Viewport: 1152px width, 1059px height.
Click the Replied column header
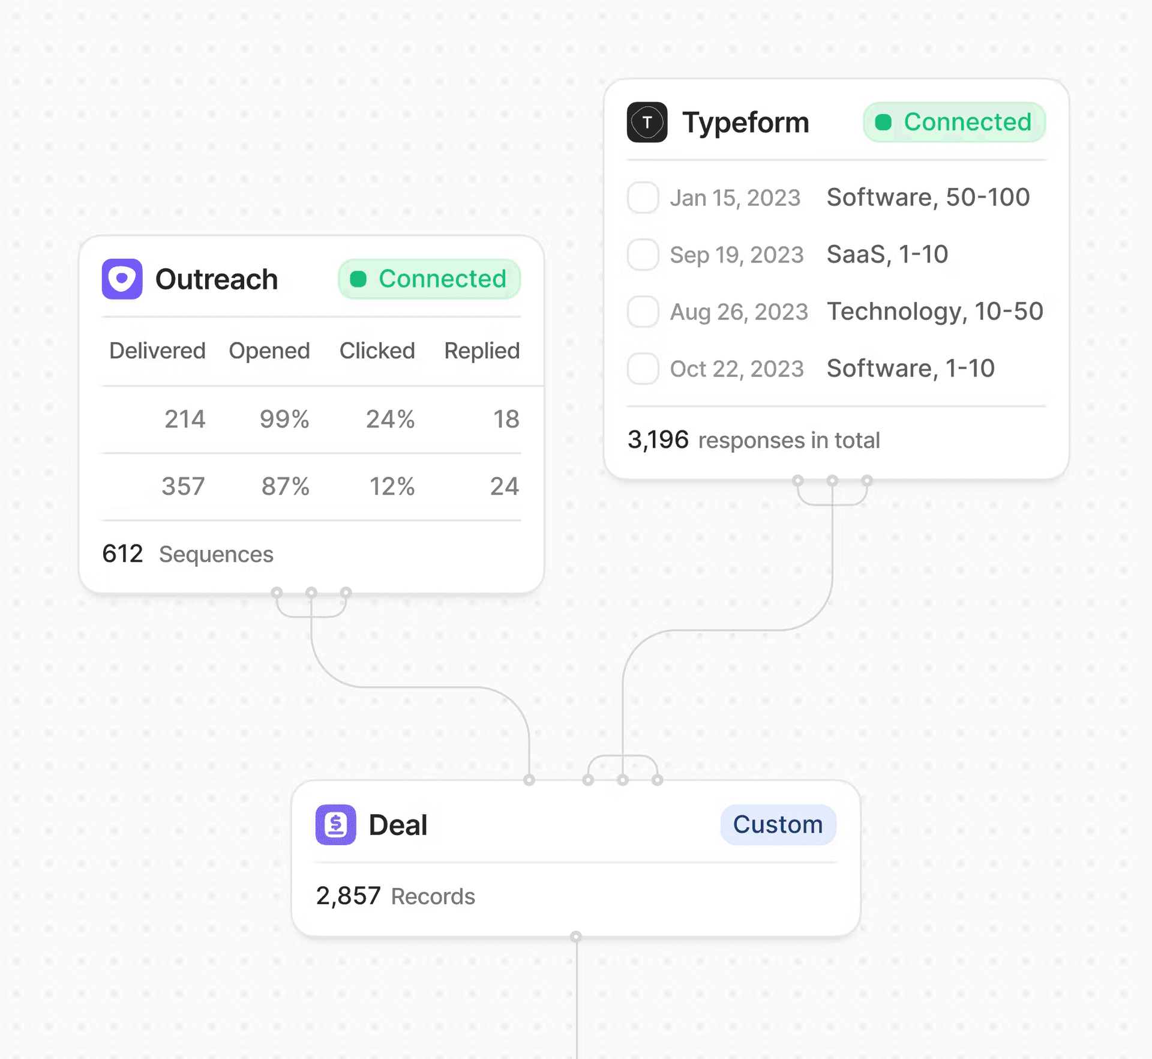[482, 351]
